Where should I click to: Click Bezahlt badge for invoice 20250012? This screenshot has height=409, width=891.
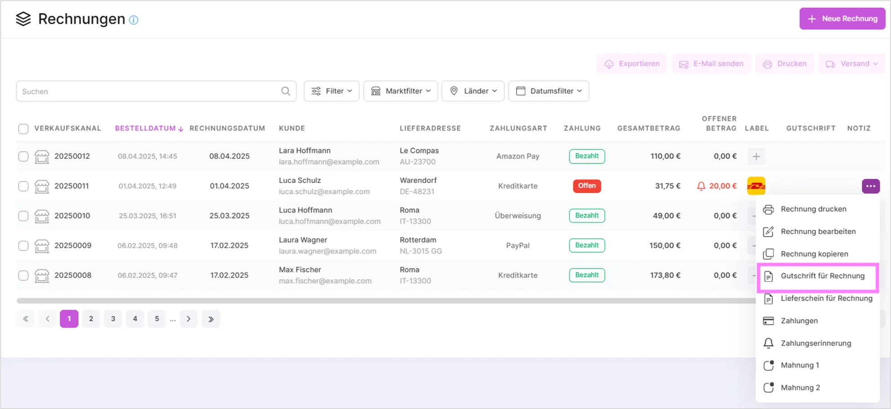[x=587, y=156]
